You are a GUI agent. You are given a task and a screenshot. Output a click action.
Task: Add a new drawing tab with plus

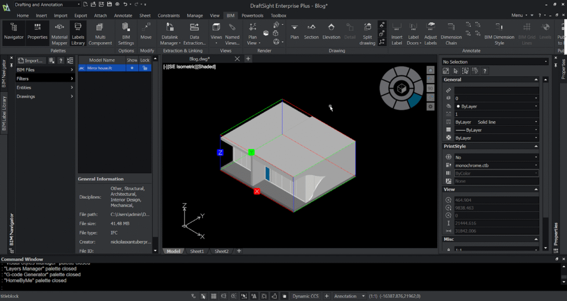pos(248,59)
